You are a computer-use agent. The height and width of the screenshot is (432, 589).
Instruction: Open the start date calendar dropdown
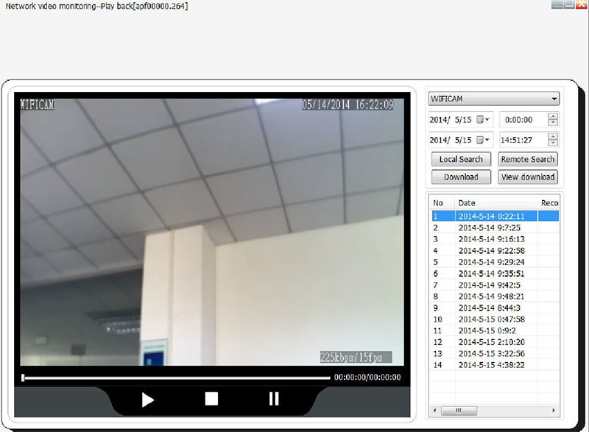[483, 120]
